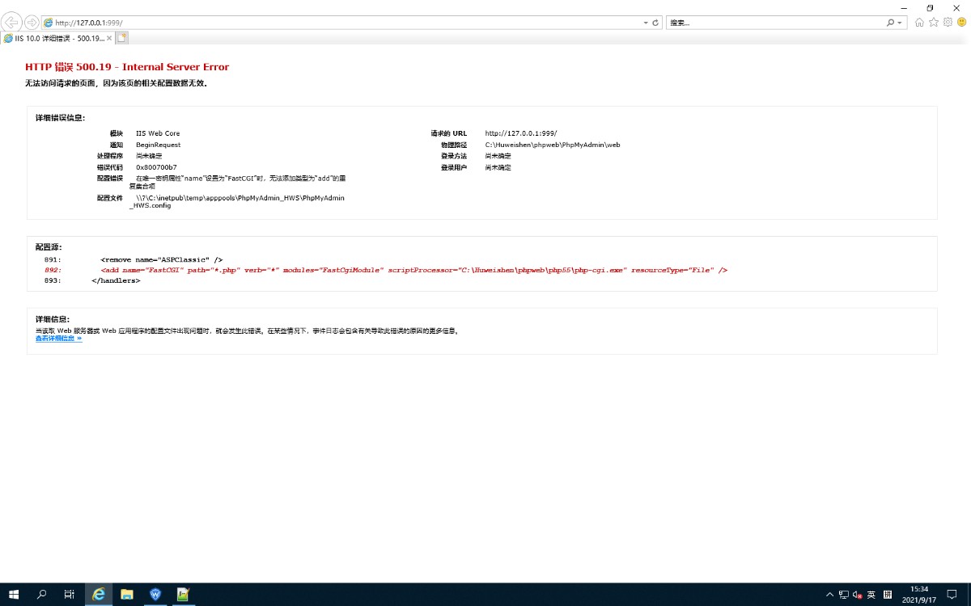
Task: Open the Windows Start menu
Action: tap(14, 595)
